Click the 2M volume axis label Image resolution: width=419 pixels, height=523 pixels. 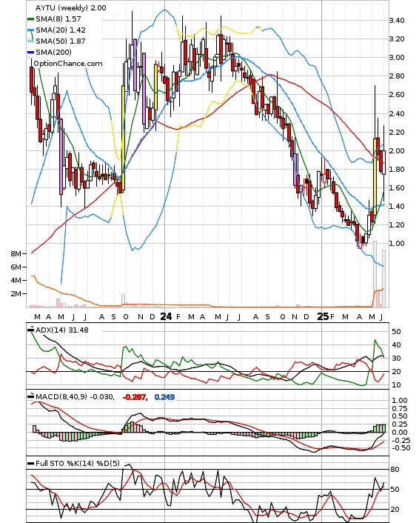(x=16, y=294)
